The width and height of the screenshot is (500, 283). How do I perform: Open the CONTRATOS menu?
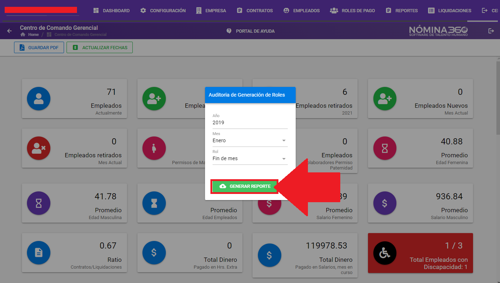[255, 10]
